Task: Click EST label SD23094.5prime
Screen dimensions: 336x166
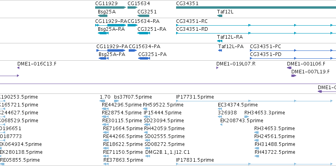Action: [164, 121]
